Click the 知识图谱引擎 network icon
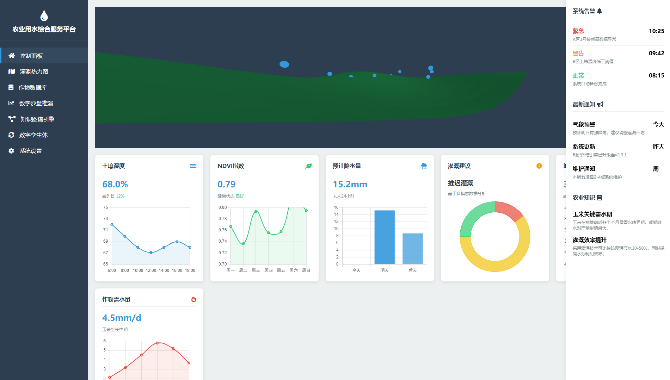 pyautogui.click(x=12, y=119)
